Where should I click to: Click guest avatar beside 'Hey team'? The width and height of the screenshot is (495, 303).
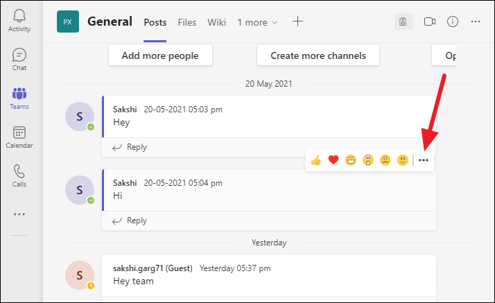pos(80,275)
